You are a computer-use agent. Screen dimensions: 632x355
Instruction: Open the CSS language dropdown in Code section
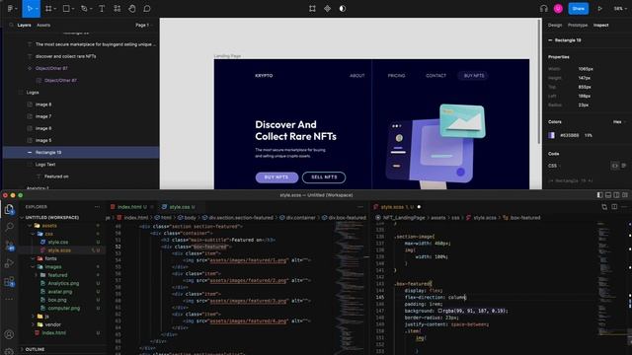[554, 166]
